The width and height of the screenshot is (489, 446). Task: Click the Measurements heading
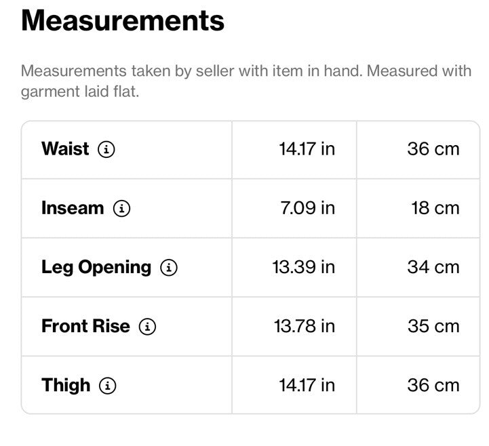(123, 20)
